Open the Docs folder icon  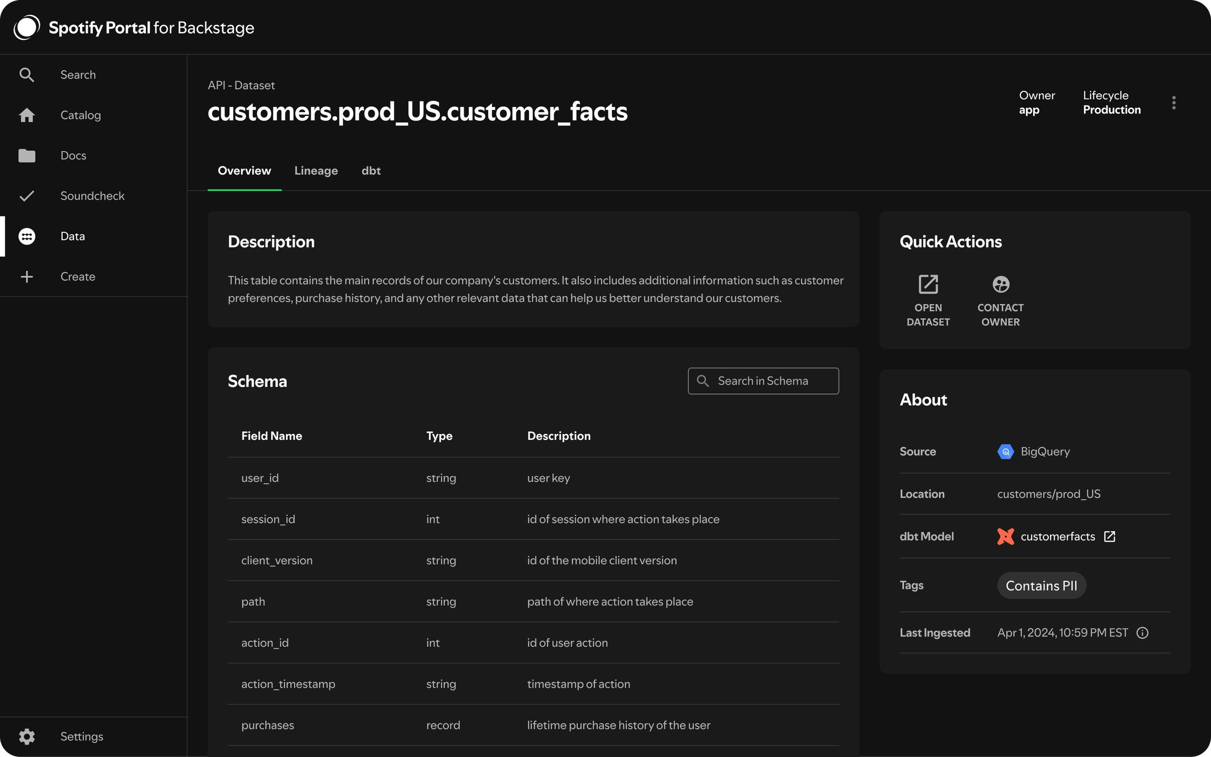pos(27,155)
